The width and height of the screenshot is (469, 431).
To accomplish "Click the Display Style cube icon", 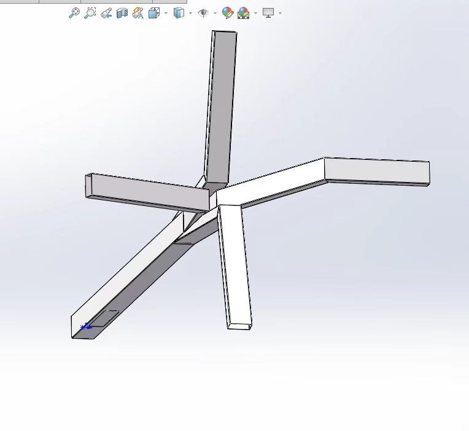I will tap(179, 13).
